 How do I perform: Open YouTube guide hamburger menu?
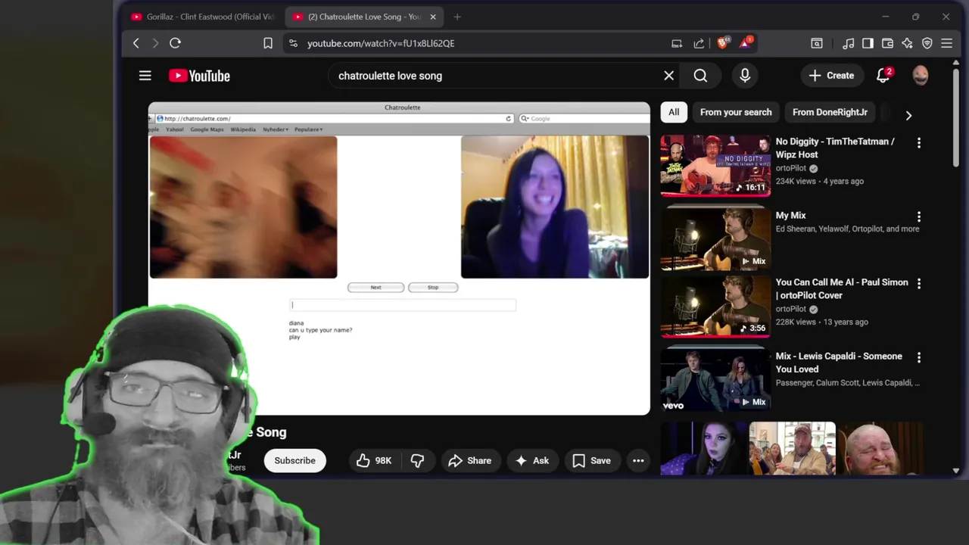click(x=145, y=76)
